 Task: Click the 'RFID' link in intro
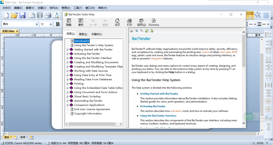[x=234, y=52]
